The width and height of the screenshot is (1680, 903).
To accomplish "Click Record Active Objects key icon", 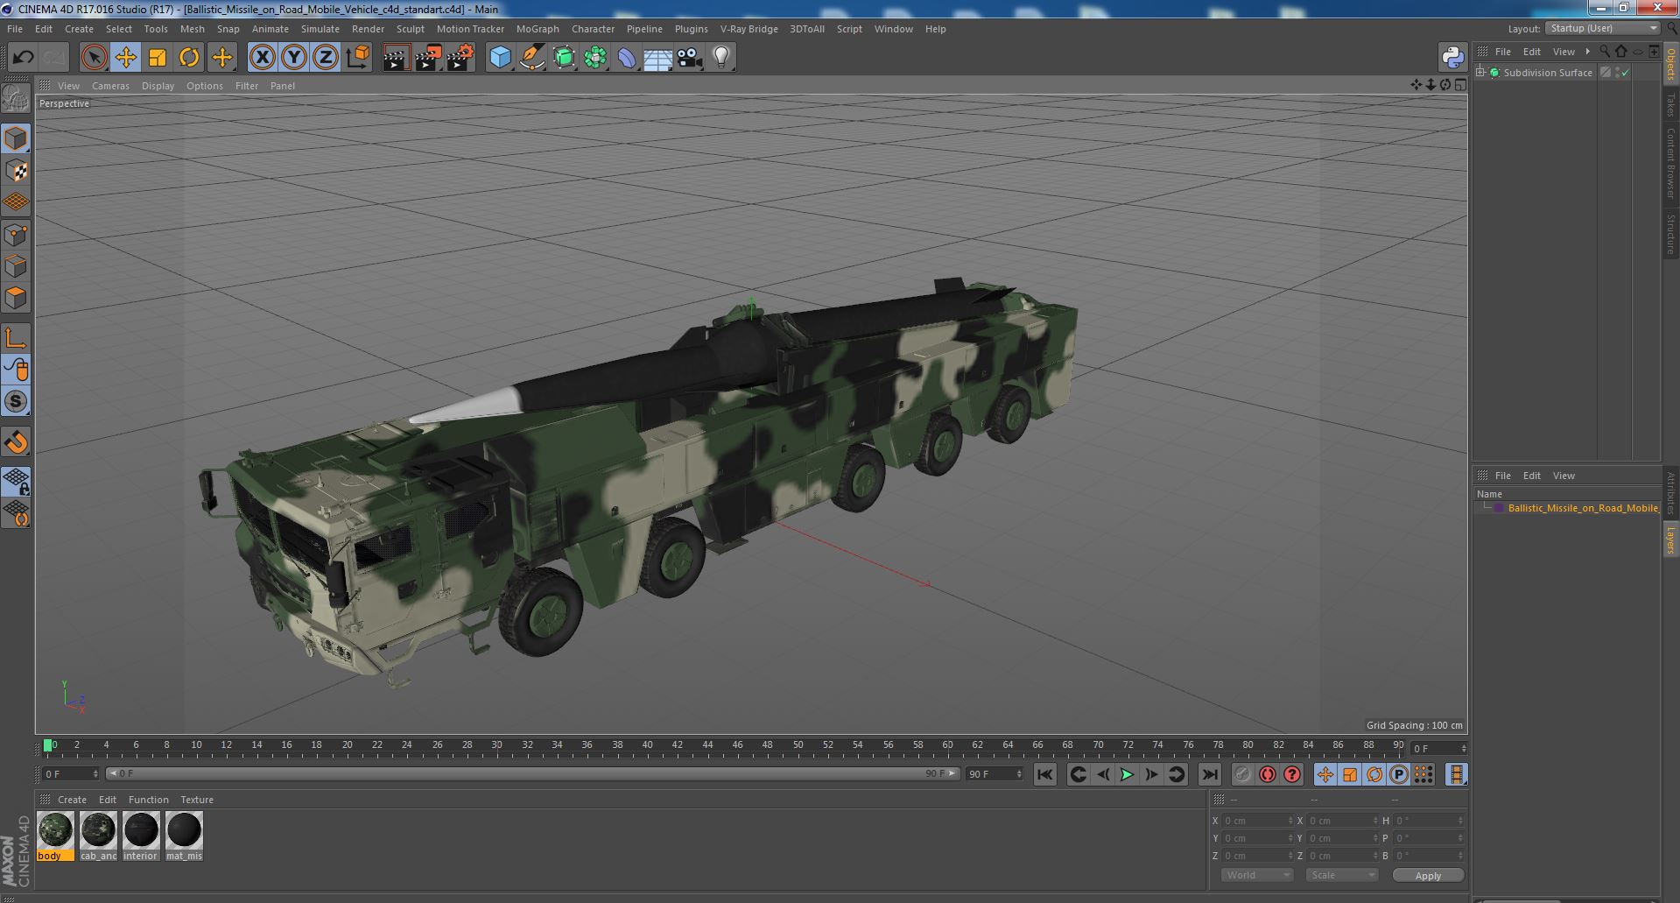I will click(1242, 774).
